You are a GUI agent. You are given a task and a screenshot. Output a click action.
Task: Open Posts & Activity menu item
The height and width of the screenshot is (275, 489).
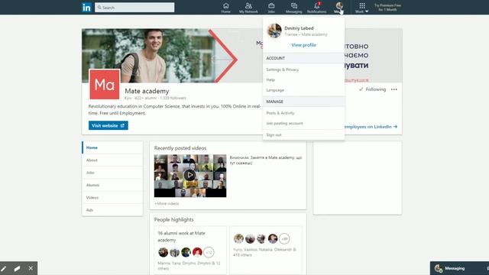pyautogui.click(x=280, y=113)
